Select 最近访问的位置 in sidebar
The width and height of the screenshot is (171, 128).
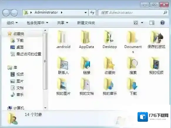[x=26, y=54]
